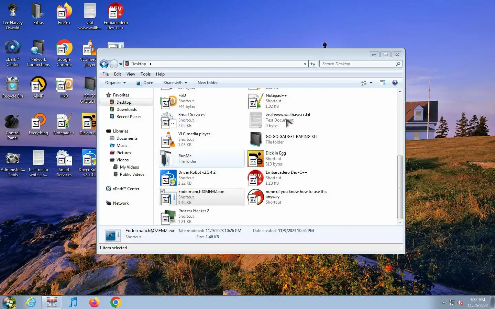The image size is (495, 309).
Task: Select the Driver Robot v2.5.4.2 icon in Explorer
Action: click(168, 178)
